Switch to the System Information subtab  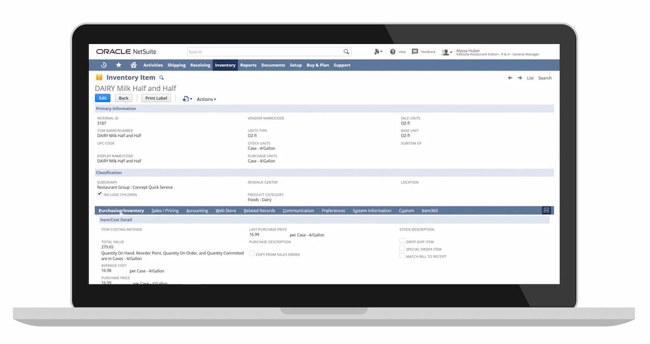pos(372,210)
